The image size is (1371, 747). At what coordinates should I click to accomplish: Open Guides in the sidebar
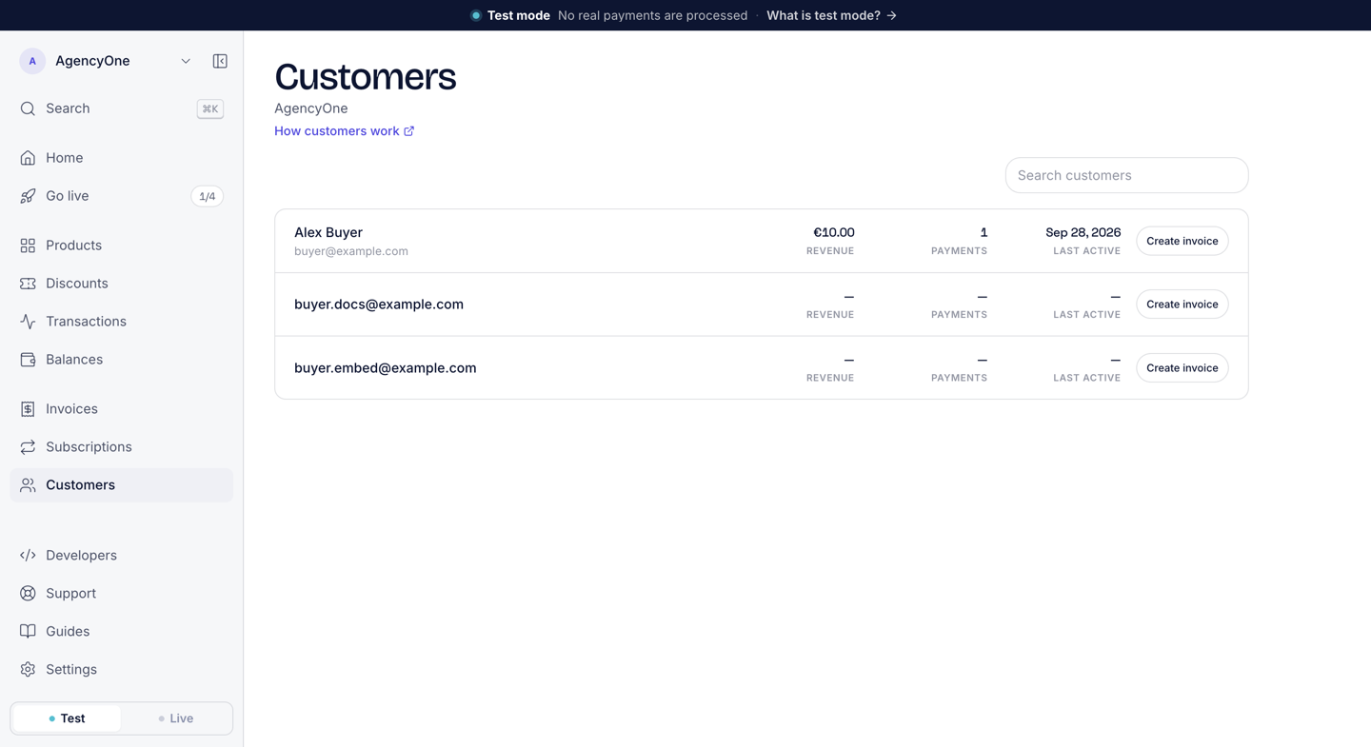tap(122, 632)
